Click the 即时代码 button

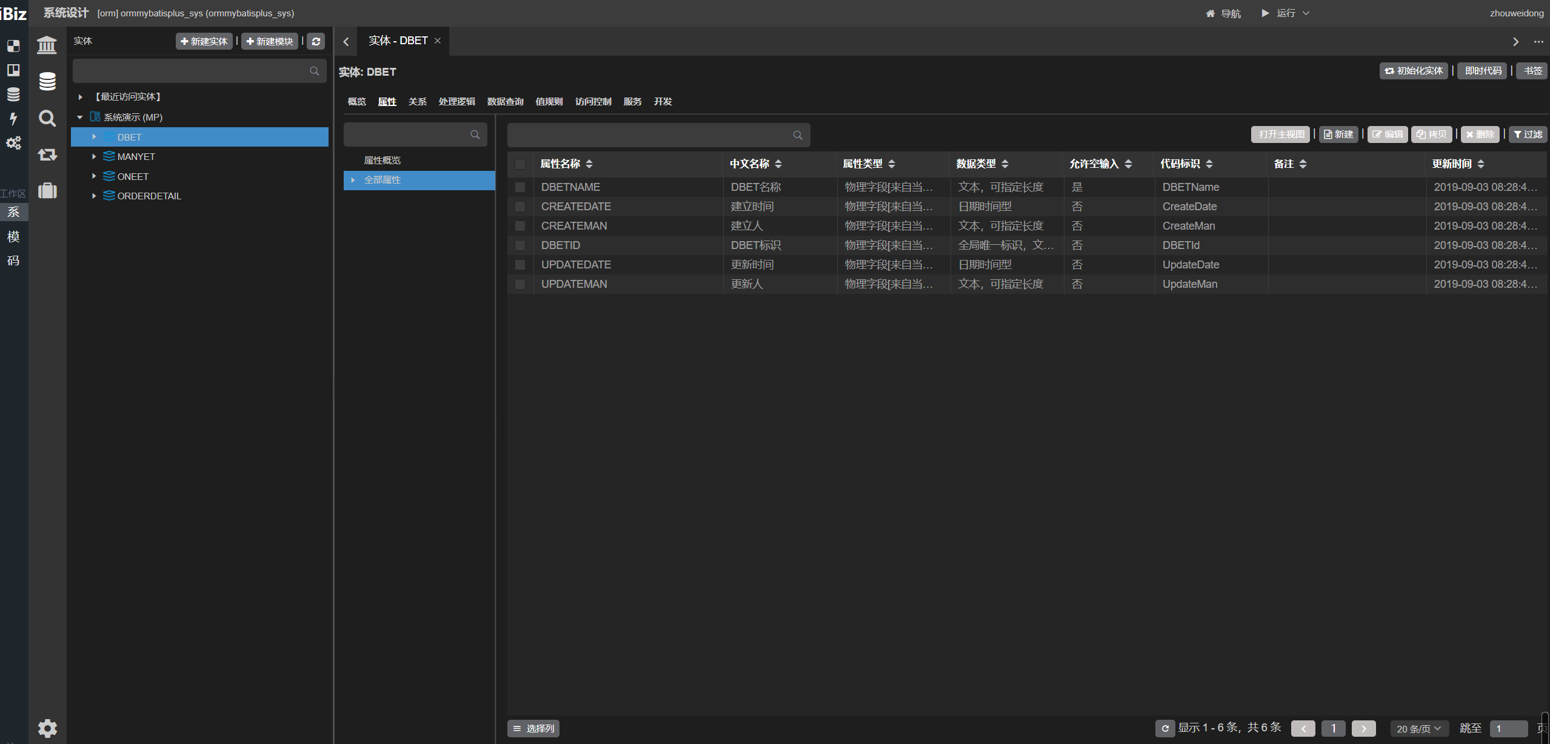pyautogui.click(x=1483, y=71)
